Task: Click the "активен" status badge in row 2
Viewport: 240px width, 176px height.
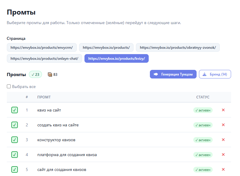Action: (x=203, y=125)
